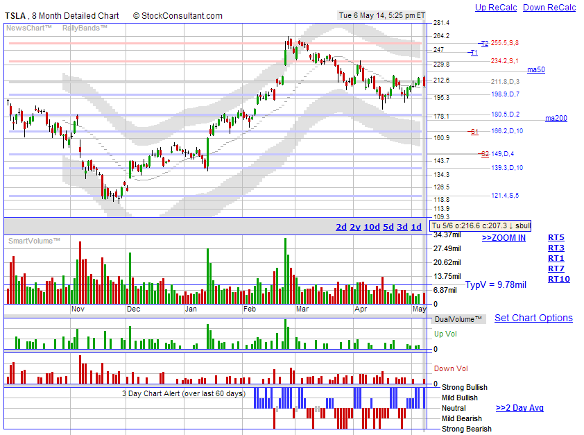This screenshot has height=435, width=584.
Task: Follow the ma200 link
Action: 556,118
